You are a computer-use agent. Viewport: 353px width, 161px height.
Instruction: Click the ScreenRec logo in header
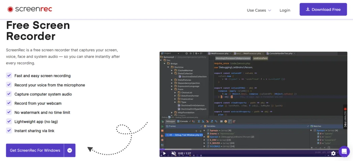30,9
